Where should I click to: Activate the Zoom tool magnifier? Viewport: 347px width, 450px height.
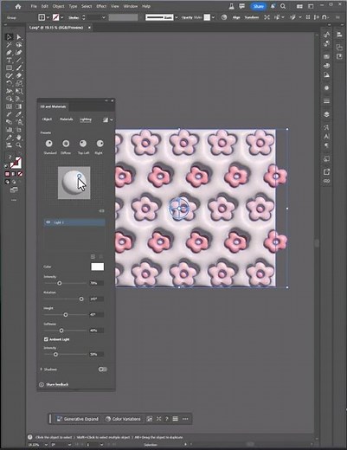tap(19, 145)
